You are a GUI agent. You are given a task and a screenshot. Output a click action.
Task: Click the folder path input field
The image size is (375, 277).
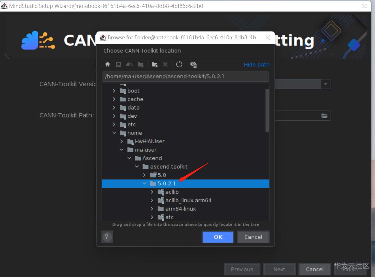click(186, 76)
